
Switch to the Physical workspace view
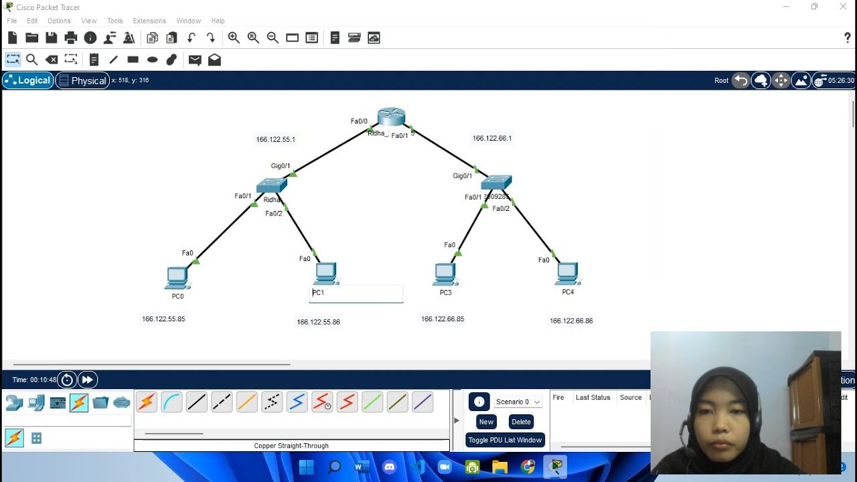[82, 80]
